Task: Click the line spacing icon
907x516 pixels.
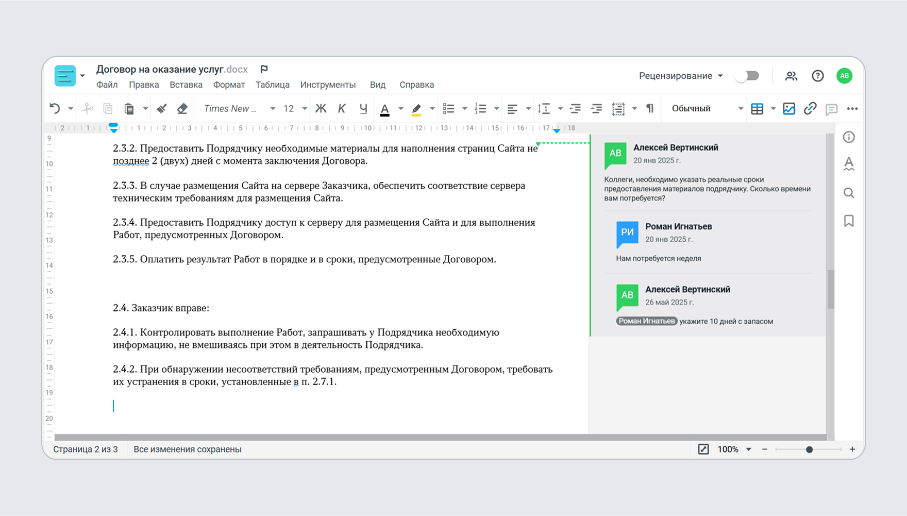Action: coord(544,108)
